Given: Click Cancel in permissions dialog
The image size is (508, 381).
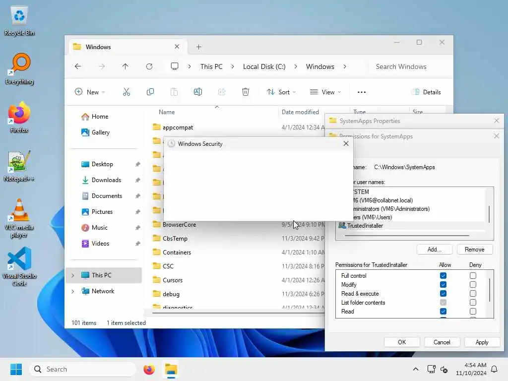Looking at the screenshot, I should [442, 342].
